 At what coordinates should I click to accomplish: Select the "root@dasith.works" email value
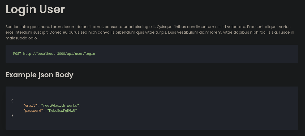tap(60, 106)
